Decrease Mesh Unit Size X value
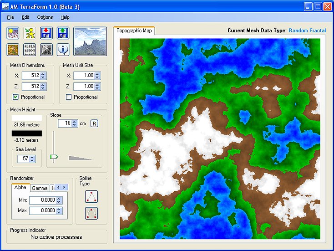Screen dimensions: 334x251 [97, 77]
